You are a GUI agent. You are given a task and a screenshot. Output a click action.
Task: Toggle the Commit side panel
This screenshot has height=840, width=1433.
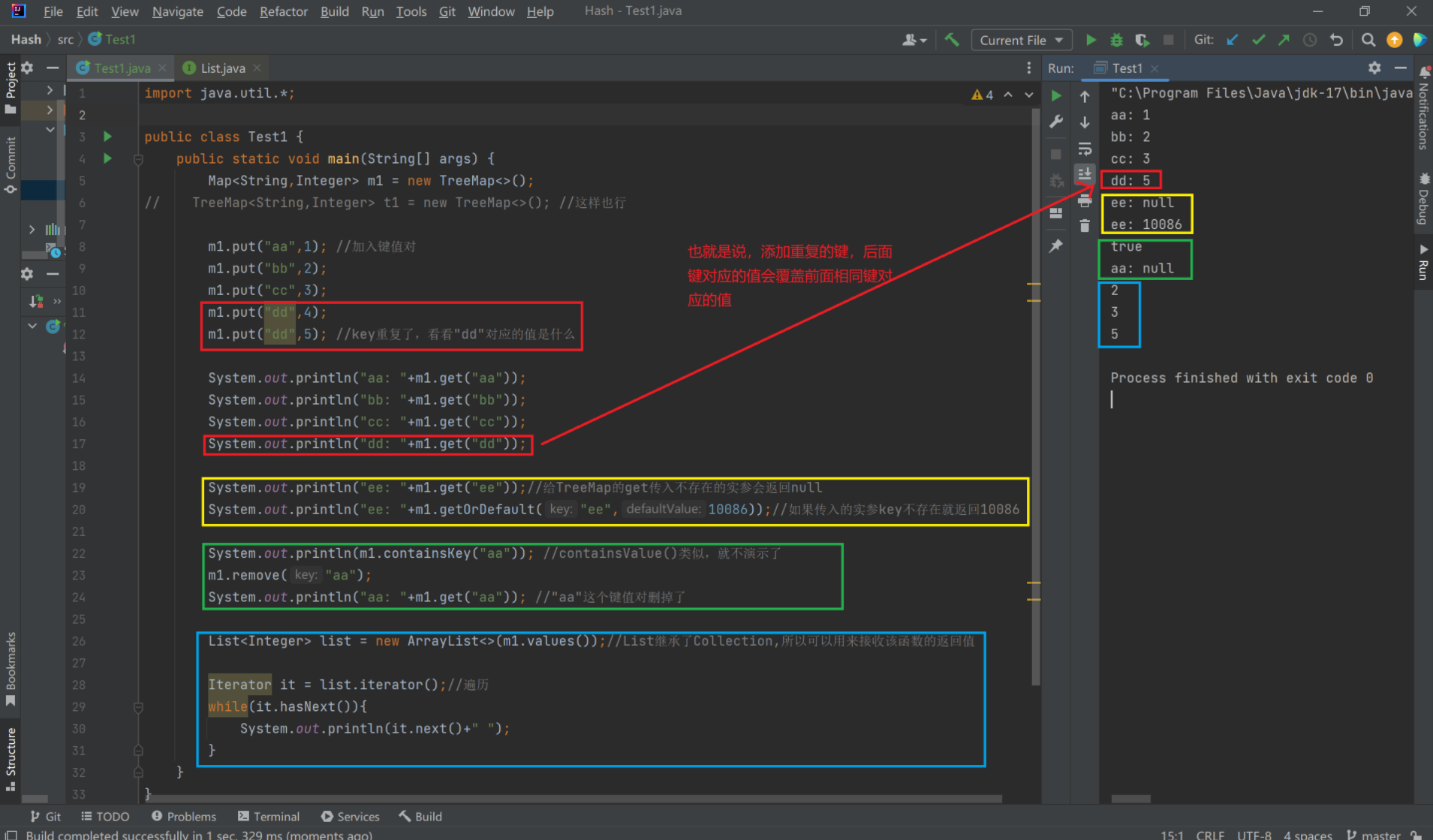pyautogui.click(x=11, y=164)
